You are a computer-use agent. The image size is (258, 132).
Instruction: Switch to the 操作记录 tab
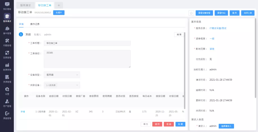click(x=35, y=24)
